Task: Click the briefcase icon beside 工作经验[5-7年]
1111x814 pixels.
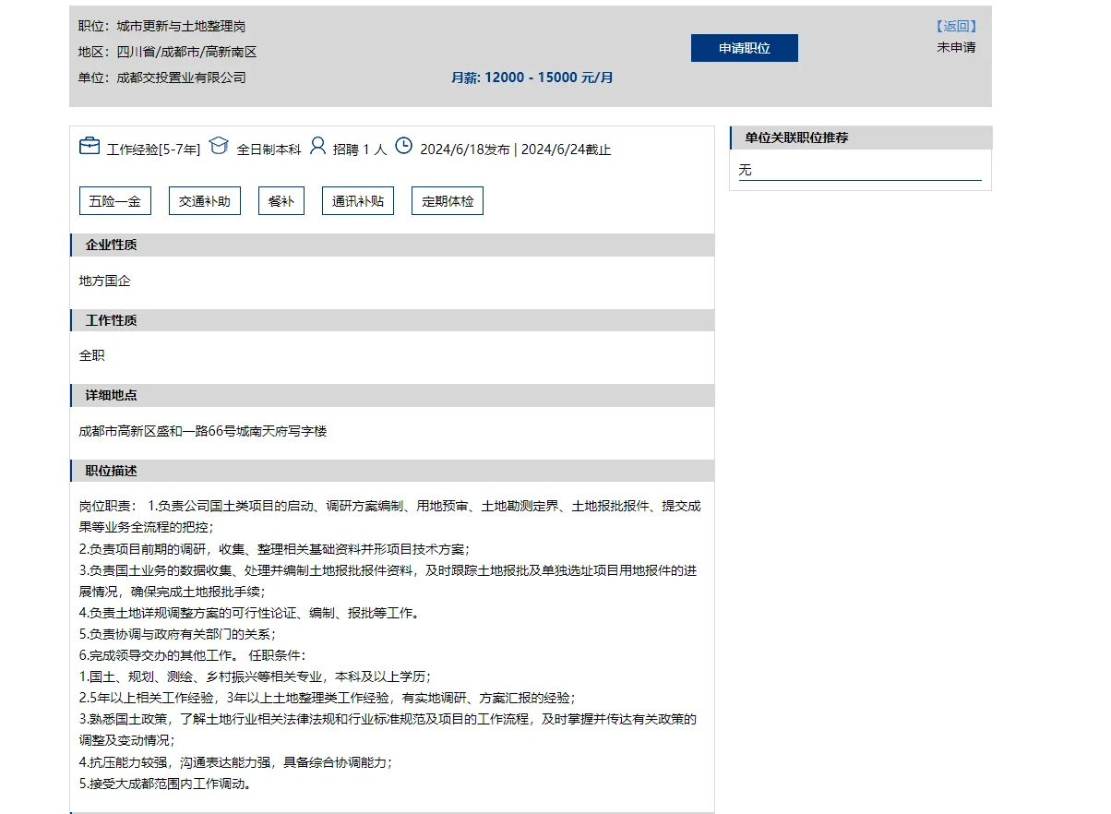Action: pyautogui.click(x=89, y=145)
